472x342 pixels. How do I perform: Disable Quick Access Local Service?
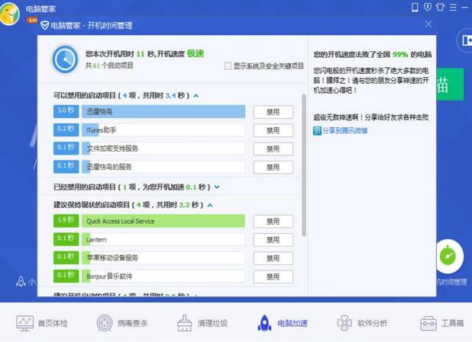tap(273, 222)
